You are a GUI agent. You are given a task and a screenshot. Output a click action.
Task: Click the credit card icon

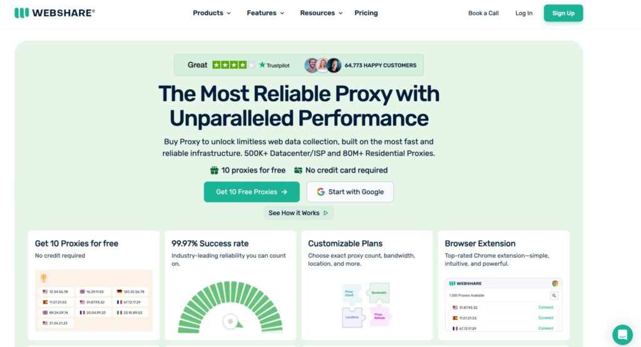pos(298,170)
